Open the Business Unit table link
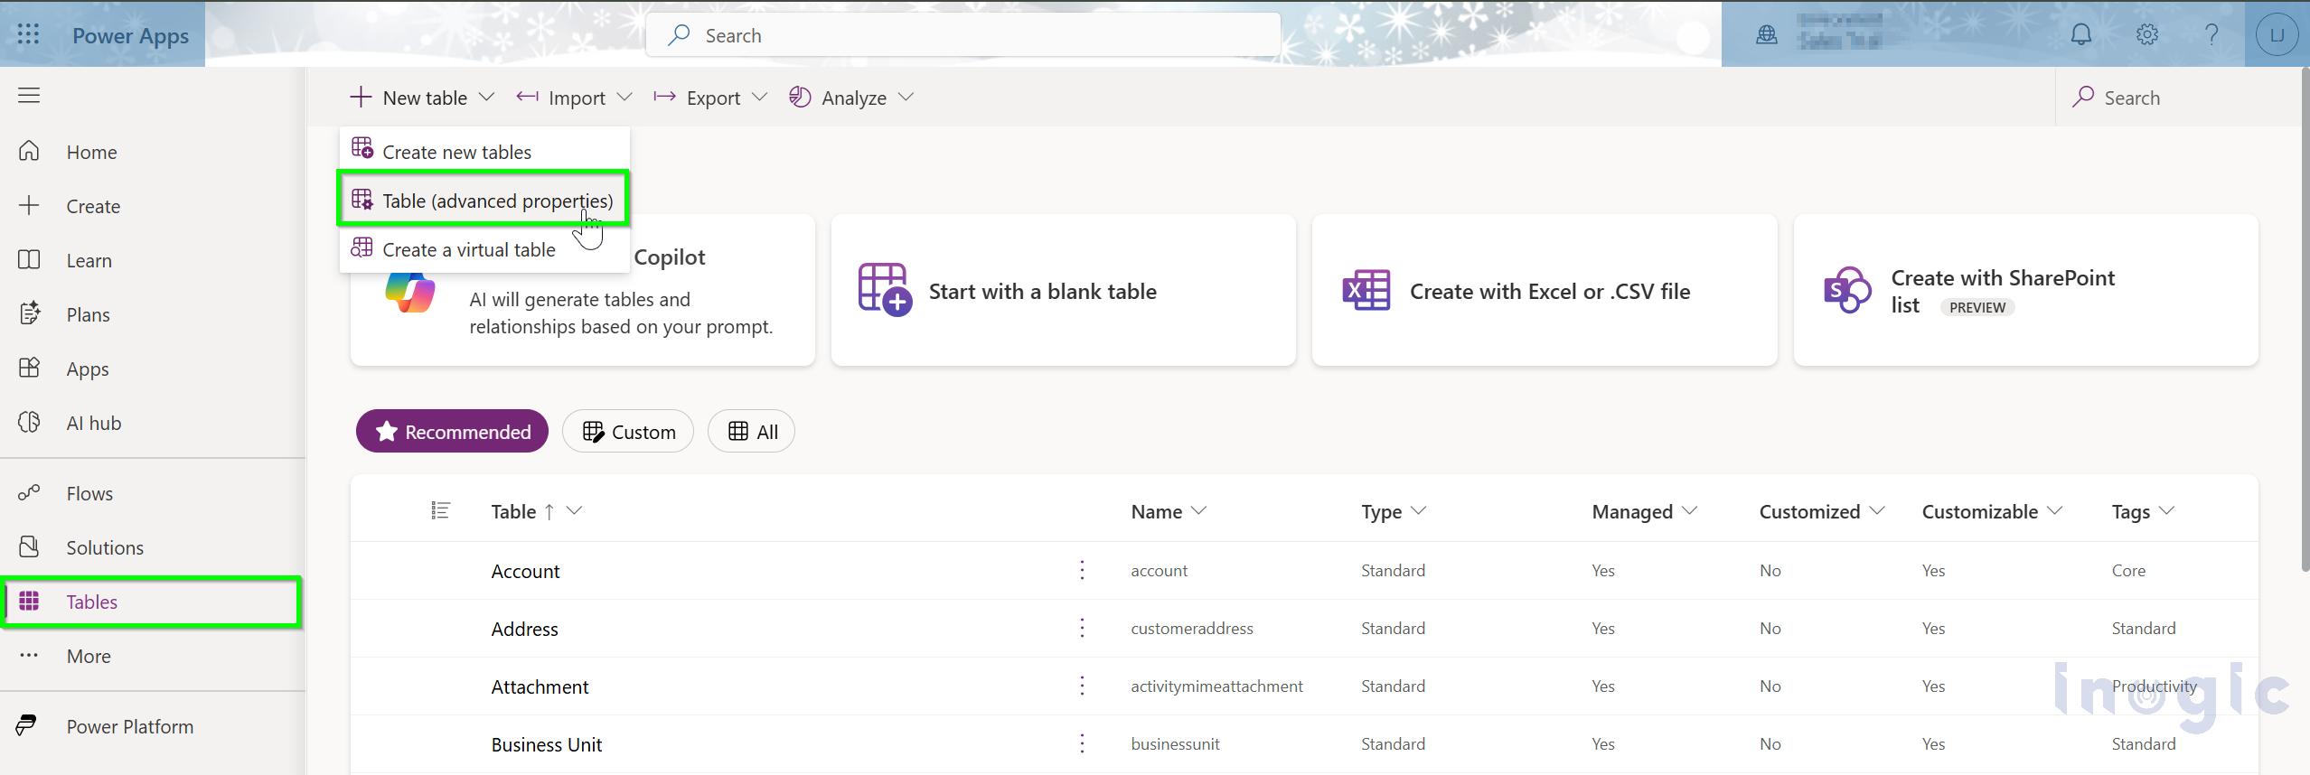This screenshot has width=2310, height=775. click(x=547, y=744)
